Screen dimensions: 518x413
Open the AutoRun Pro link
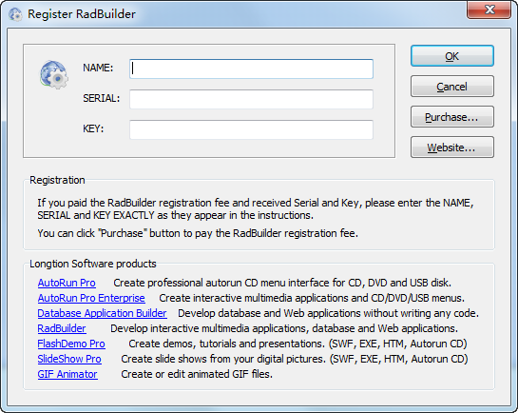click(67, 283)
